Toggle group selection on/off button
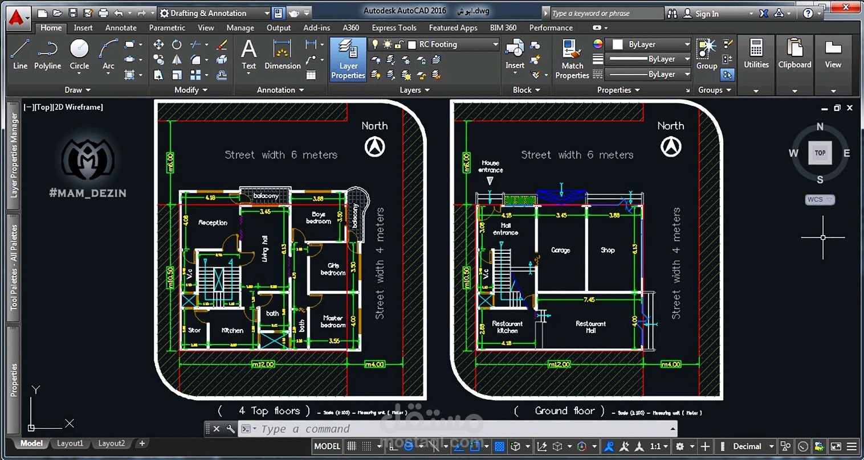Screen dimensions: 864x460 [x=727, y=75]
